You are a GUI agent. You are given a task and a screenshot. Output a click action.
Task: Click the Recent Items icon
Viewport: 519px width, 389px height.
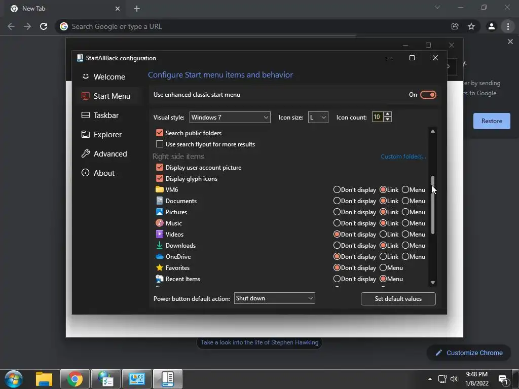tap(160, 279)
